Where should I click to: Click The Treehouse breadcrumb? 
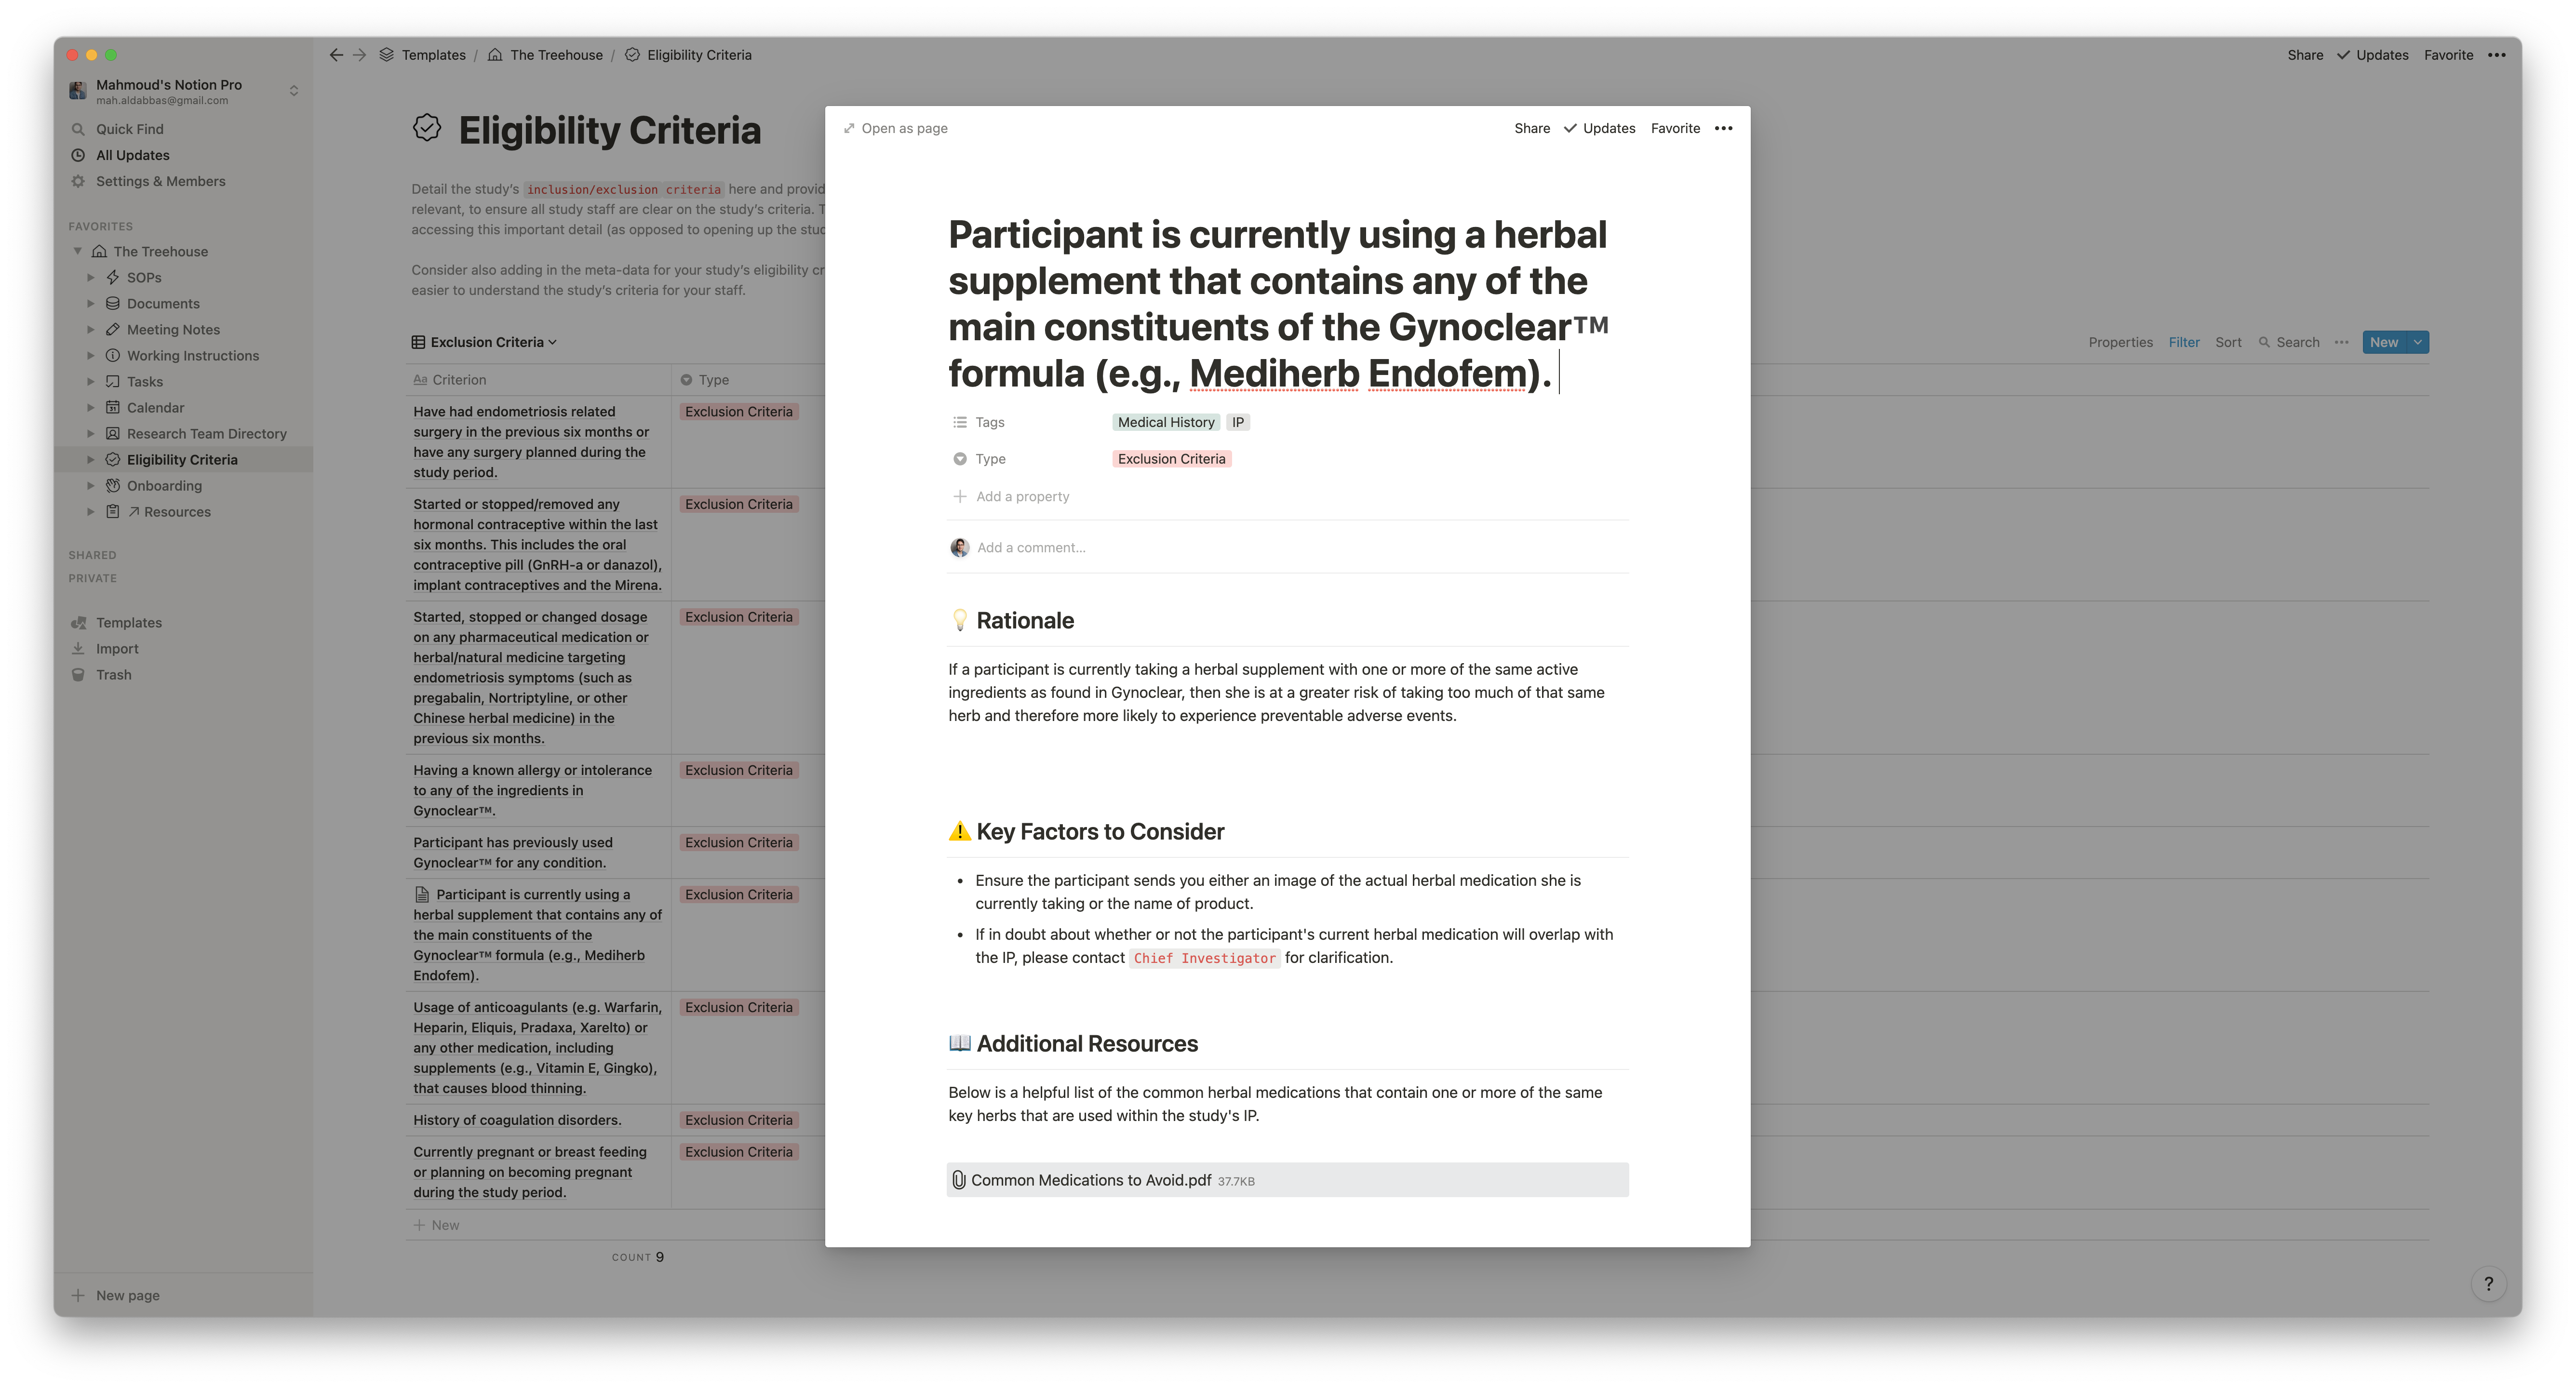coord(555,55)
